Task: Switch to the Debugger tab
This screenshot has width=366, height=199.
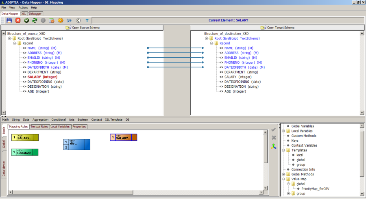Action: tap(35, 13)
